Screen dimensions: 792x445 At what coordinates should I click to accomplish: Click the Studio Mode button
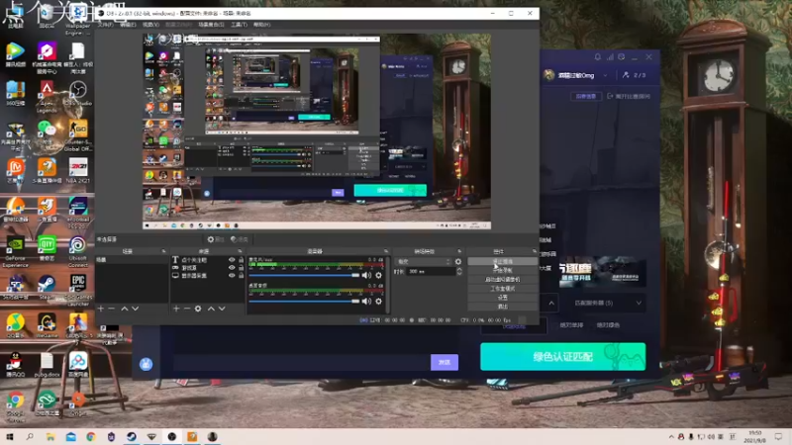click(502, 289)
